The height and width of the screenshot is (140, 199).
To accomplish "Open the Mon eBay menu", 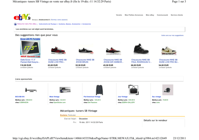I will pyautogui.click(x=150, y=15).
